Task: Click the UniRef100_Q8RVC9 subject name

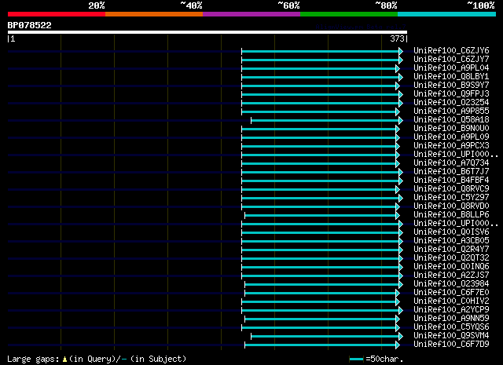Action: tap(451, 189)
